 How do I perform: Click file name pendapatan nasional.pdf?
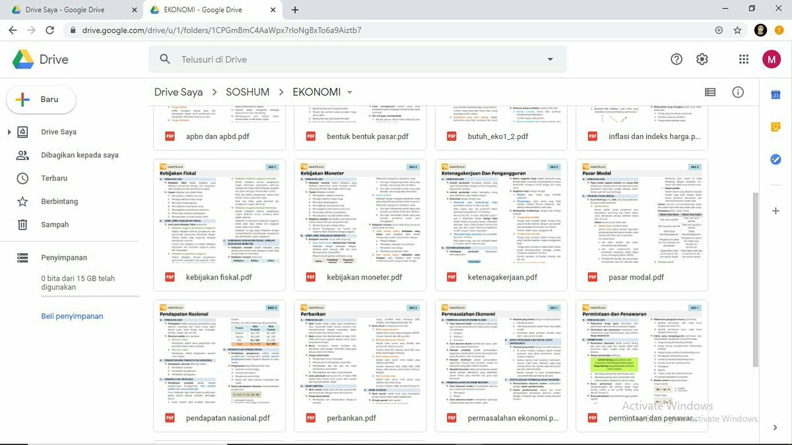pos(228,418)
